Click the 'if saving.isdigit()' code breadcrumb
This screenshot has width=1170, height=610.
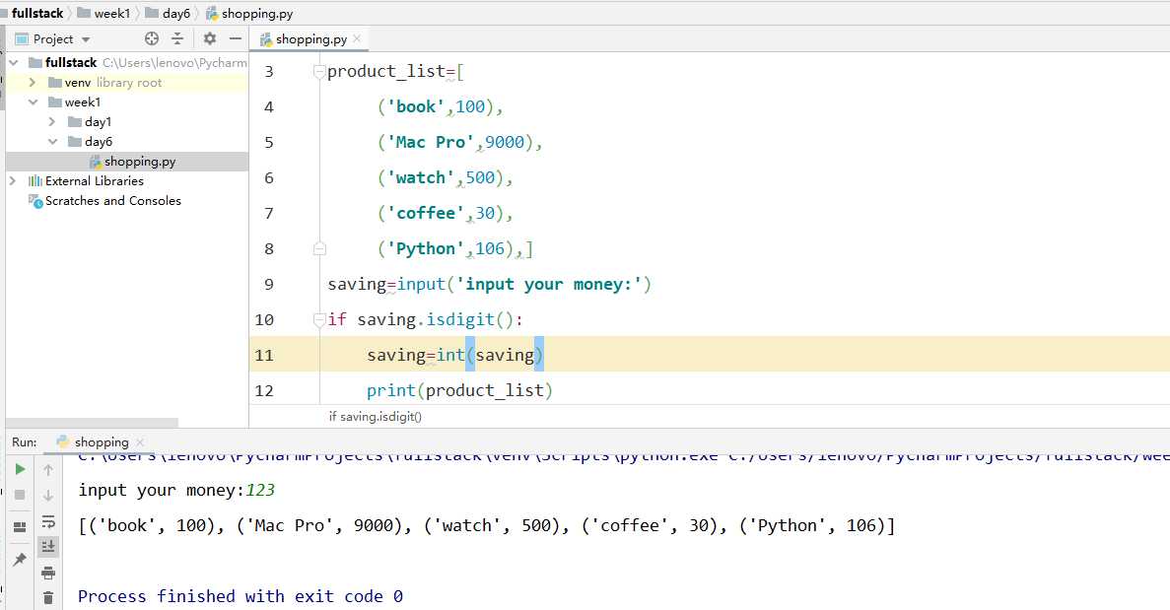pyautogui.click(x=376, y=417)
